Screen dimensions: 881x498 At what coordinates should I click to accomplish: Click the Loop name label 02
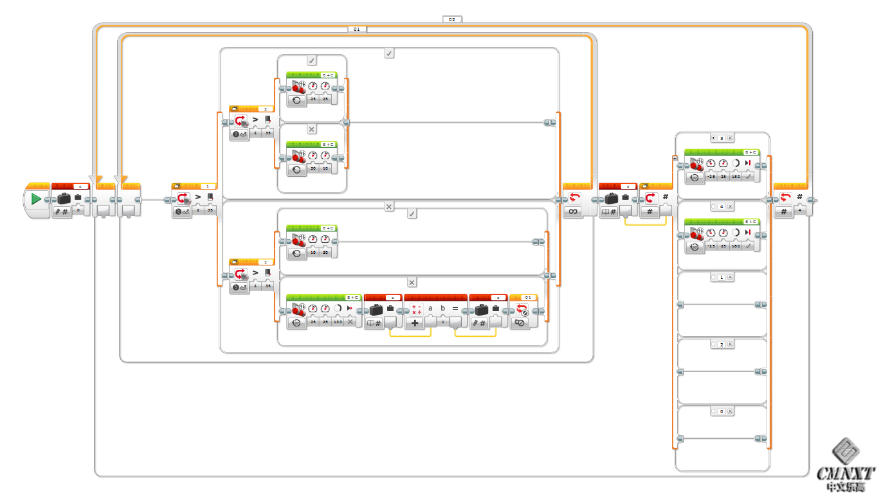point(452,19)
